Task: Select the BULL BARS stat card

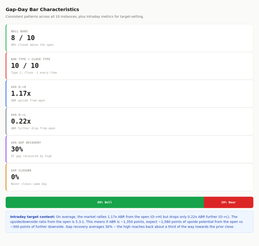Action: (129, 38)
